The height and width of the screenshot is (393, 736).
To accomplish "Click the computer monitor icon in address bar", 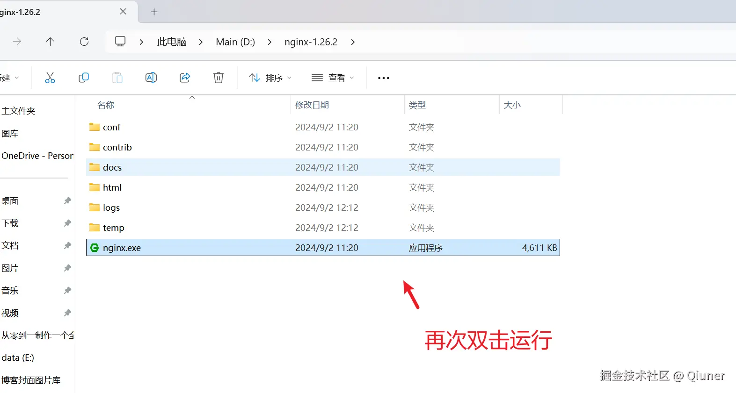I will [x=120, y=41].
